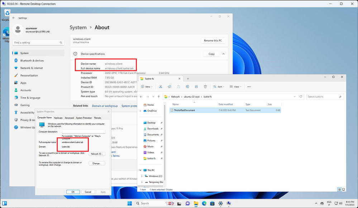Click the Share icon in File Explorer toolbar
The height and width of the screenshot is (208, 358).
click(196, 86)
